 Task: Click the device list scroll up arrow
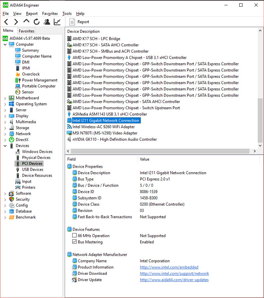coord(260,30)
